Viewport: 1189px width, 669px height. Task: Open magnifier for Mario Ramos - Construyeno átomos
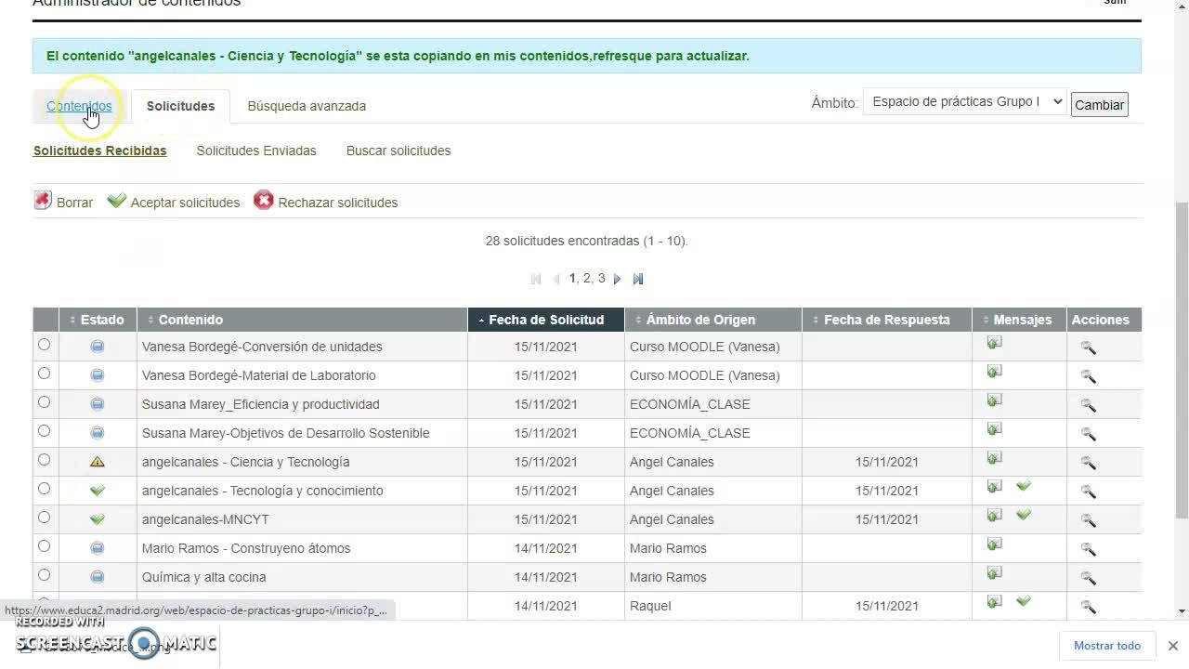pyautogui.click(x=1088, y=549)
